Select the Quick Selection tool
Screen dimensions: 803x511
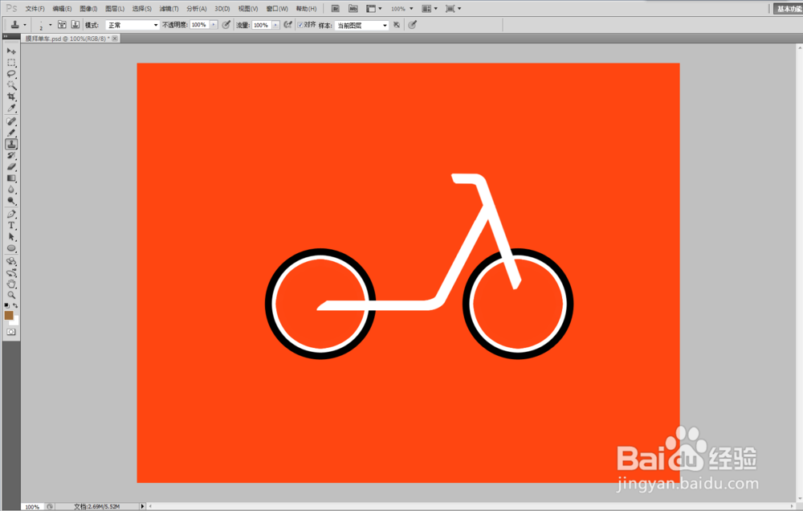(x=11, y=85)
